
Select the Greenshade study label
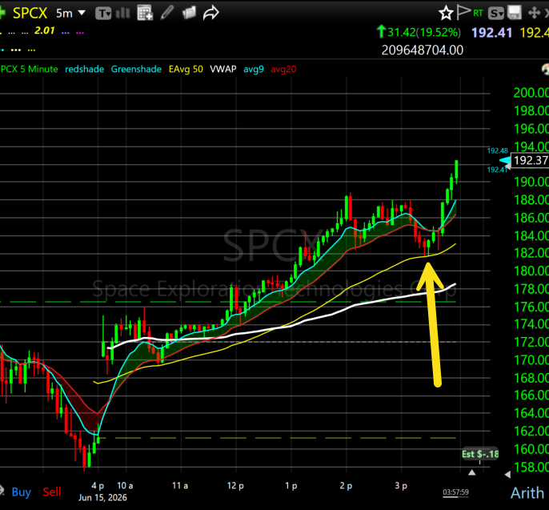pos(136,69)
